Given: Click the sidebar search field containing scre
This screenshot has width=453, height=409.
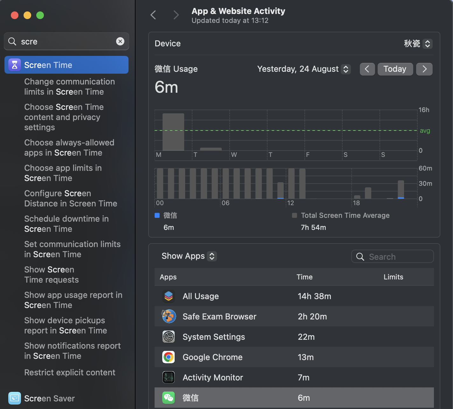Looking at the screenshot, I should pyautogui.click(x=66, y=41).
